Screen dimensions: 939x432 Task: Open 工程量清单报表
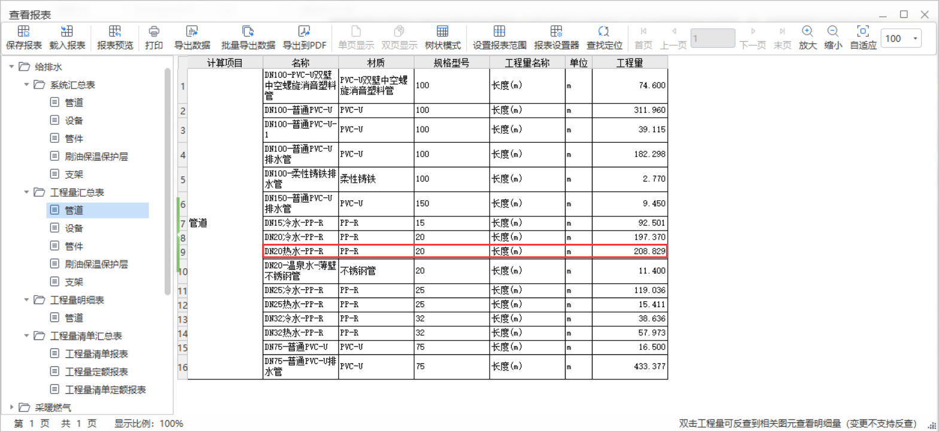[x=96, y=354]
